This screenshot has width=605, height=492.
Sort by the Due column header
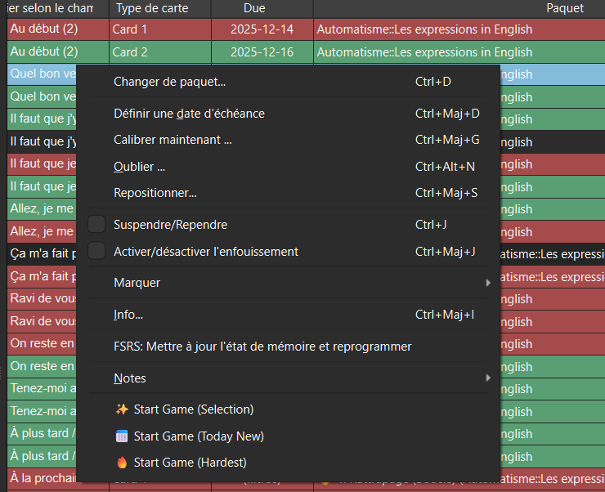262,8
